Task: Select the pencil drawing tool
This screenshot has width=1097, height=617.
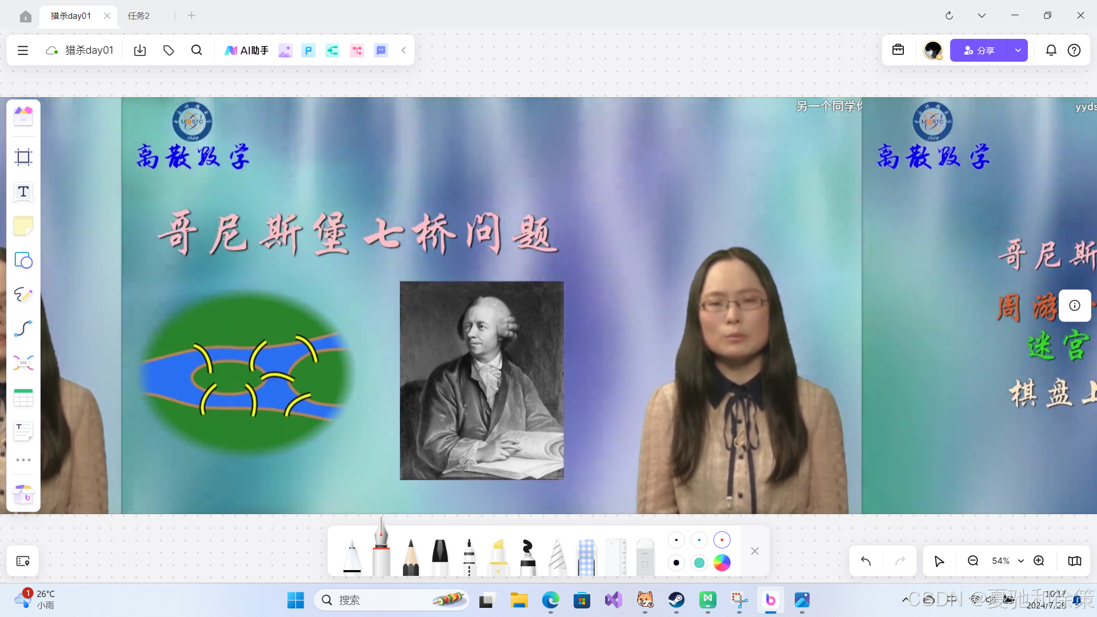Action: coord(410,557)
